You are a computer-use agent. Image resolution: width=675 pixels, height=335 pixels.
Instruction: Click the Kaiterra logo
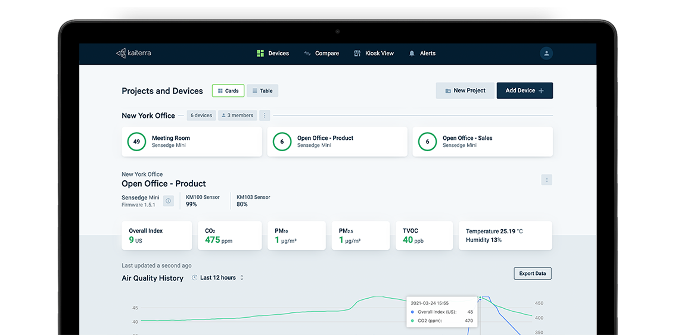click(x=133, y=53)
